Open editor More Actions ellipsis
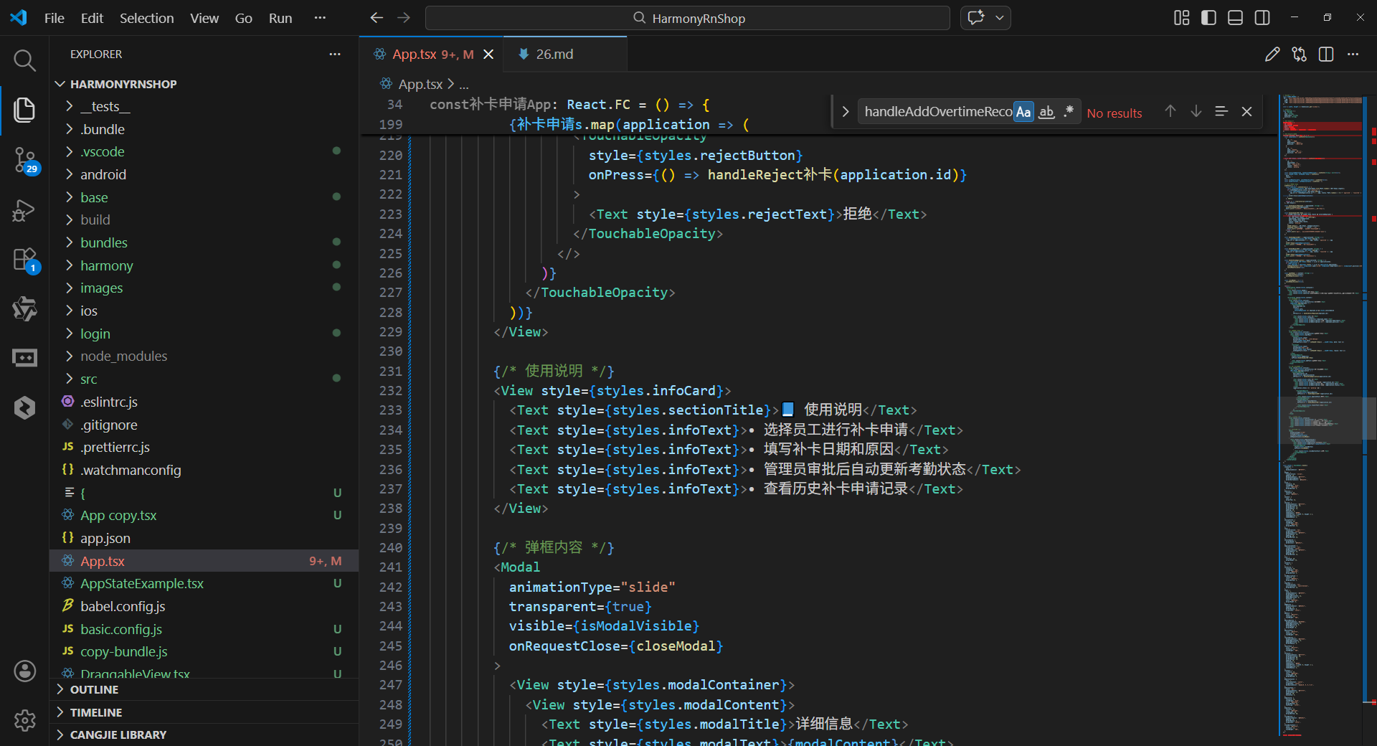Viewport: 1377px width, 746px height. [1353, 55]
